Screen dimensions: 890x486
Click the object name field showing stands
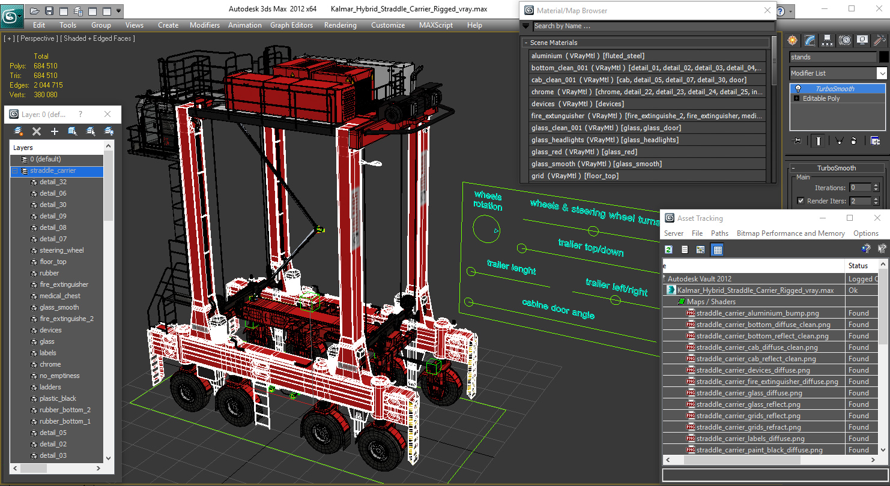click(x=832, y=57)
